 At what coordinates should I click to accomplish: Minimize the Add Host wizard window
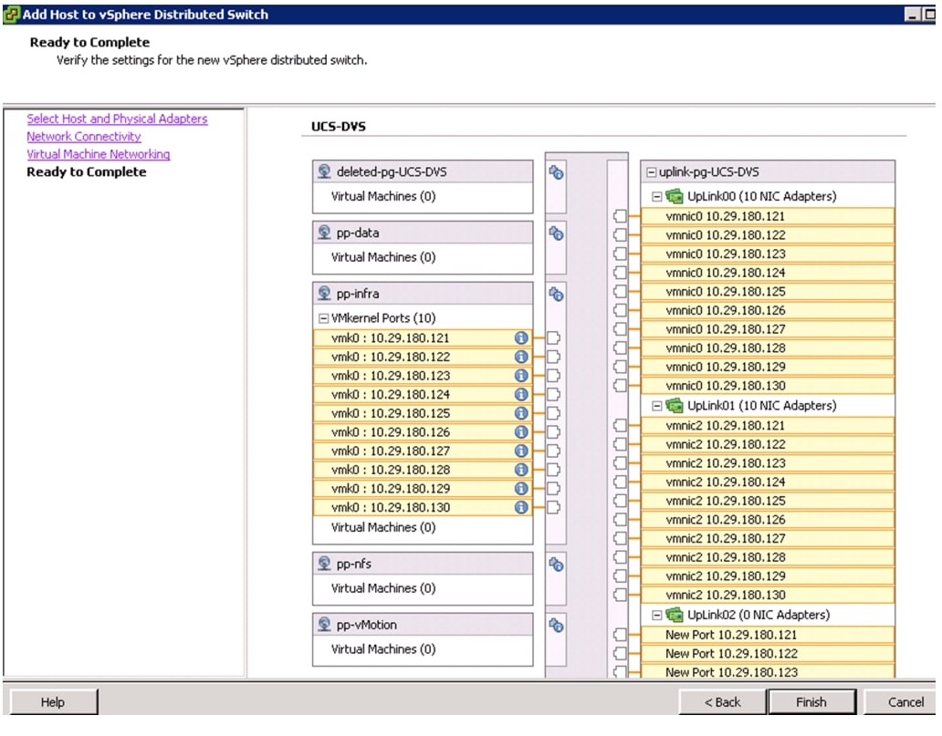click(x=912, y=15)
